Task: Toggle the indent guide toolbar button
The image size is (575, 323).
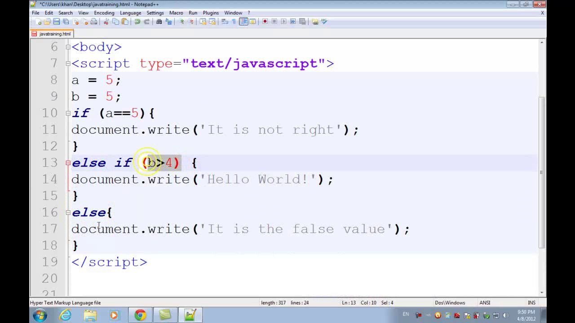Action: click(243, 22)
